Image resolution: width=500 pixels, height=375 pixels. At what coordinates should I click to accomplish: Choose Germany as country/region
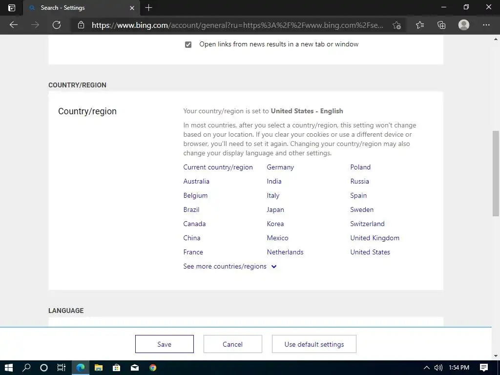pos(280,167)
